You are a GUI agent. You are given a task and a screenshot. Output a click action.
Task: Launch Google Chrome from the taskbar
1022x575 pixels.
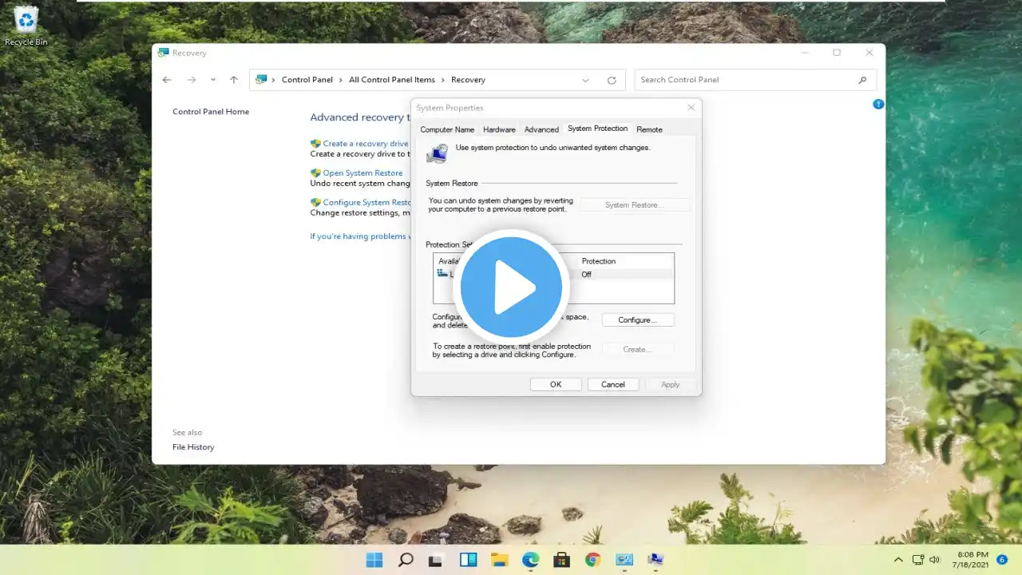coord(592,560)
